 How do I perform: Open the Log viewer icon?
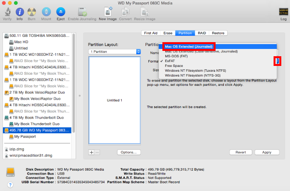283,12
